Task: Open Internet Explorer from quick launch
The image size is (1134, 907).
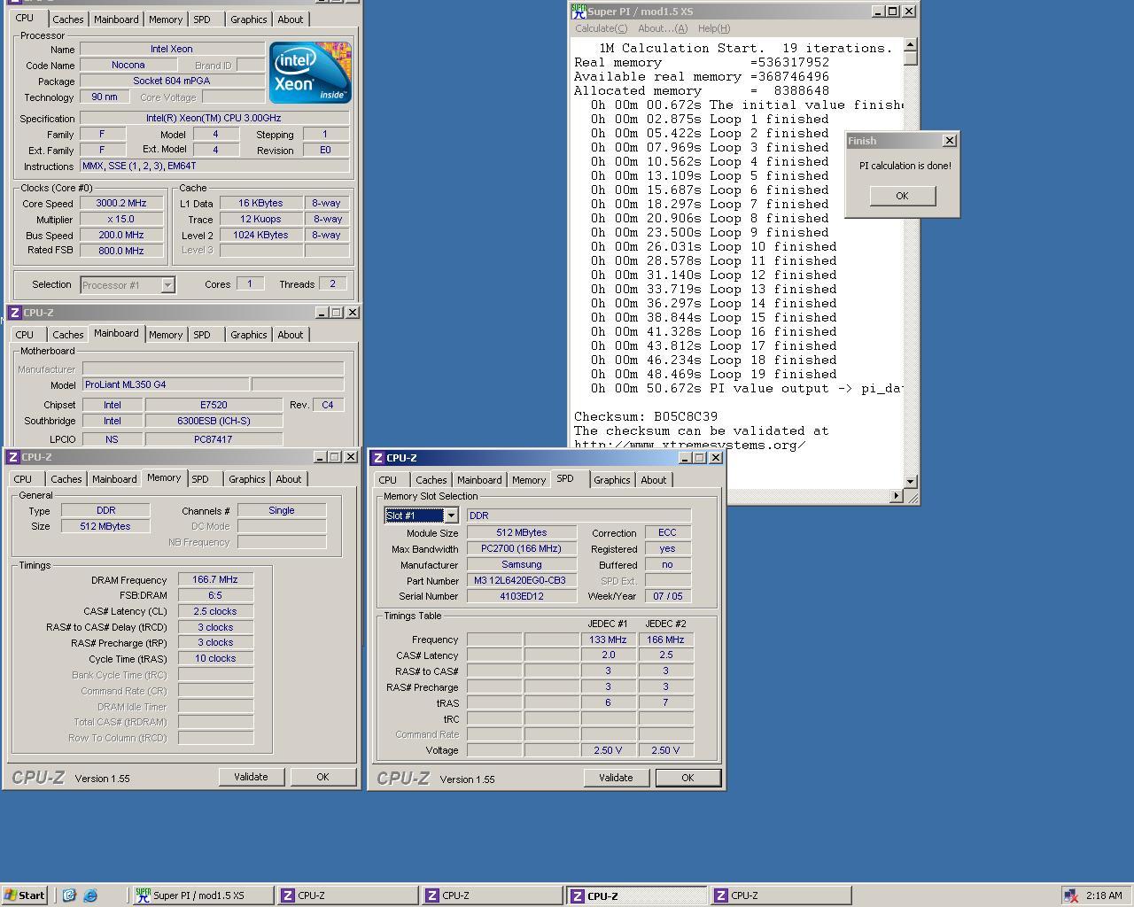Action: click(90, 895)
